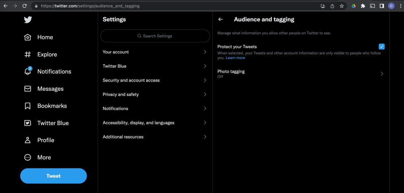The image size is (404, 193).
Task: Open sidebar Twitter Blue label
Action: (53, 123)
